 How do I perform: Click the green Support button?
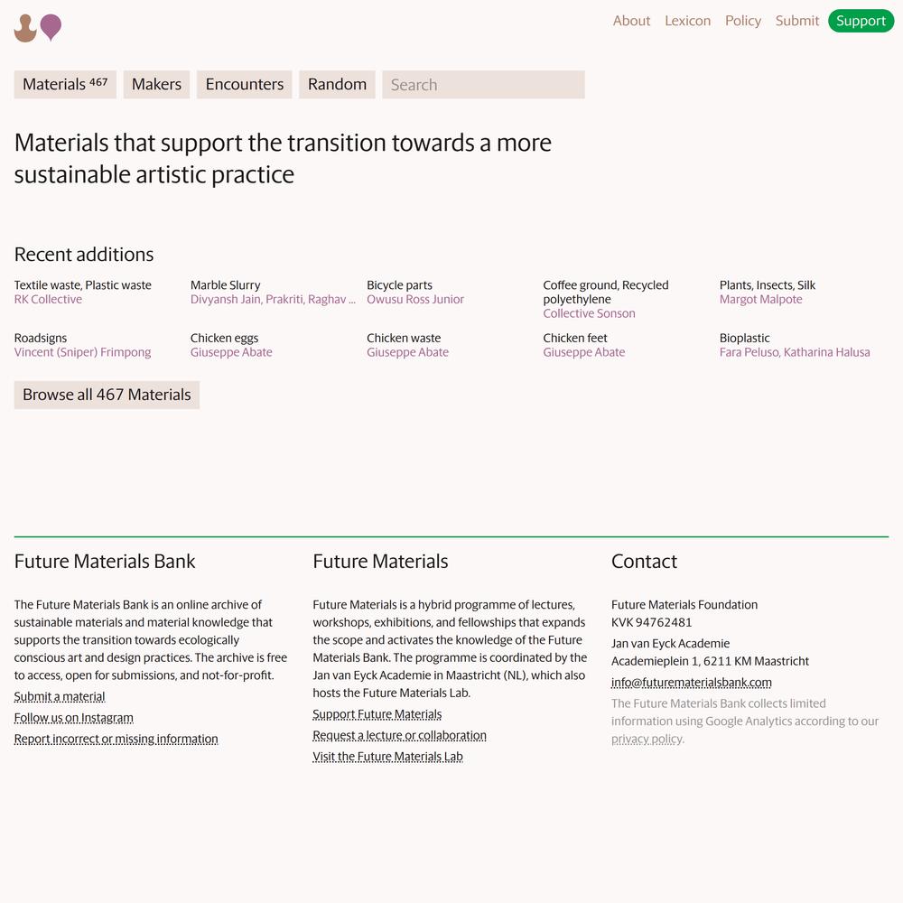click(861, 21)
